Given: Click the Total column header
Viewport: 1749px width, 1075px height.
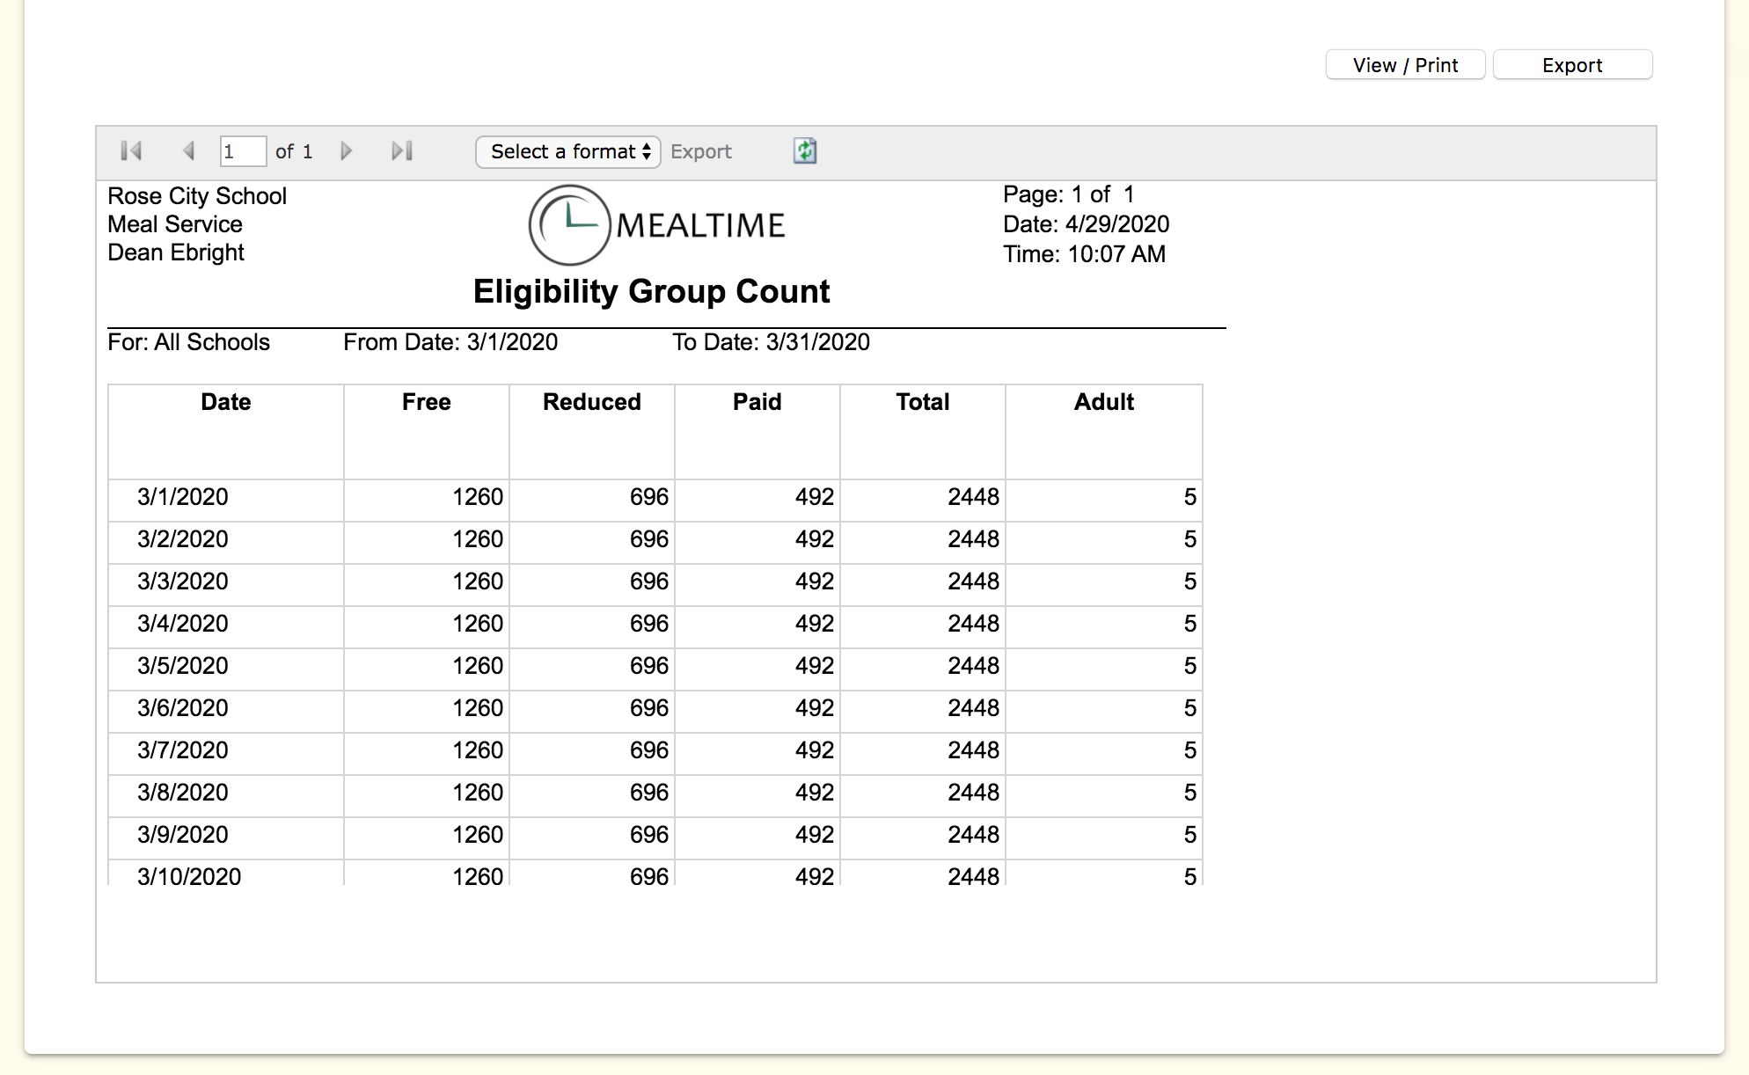Looking at the screenshot, I should coord(922,402).
